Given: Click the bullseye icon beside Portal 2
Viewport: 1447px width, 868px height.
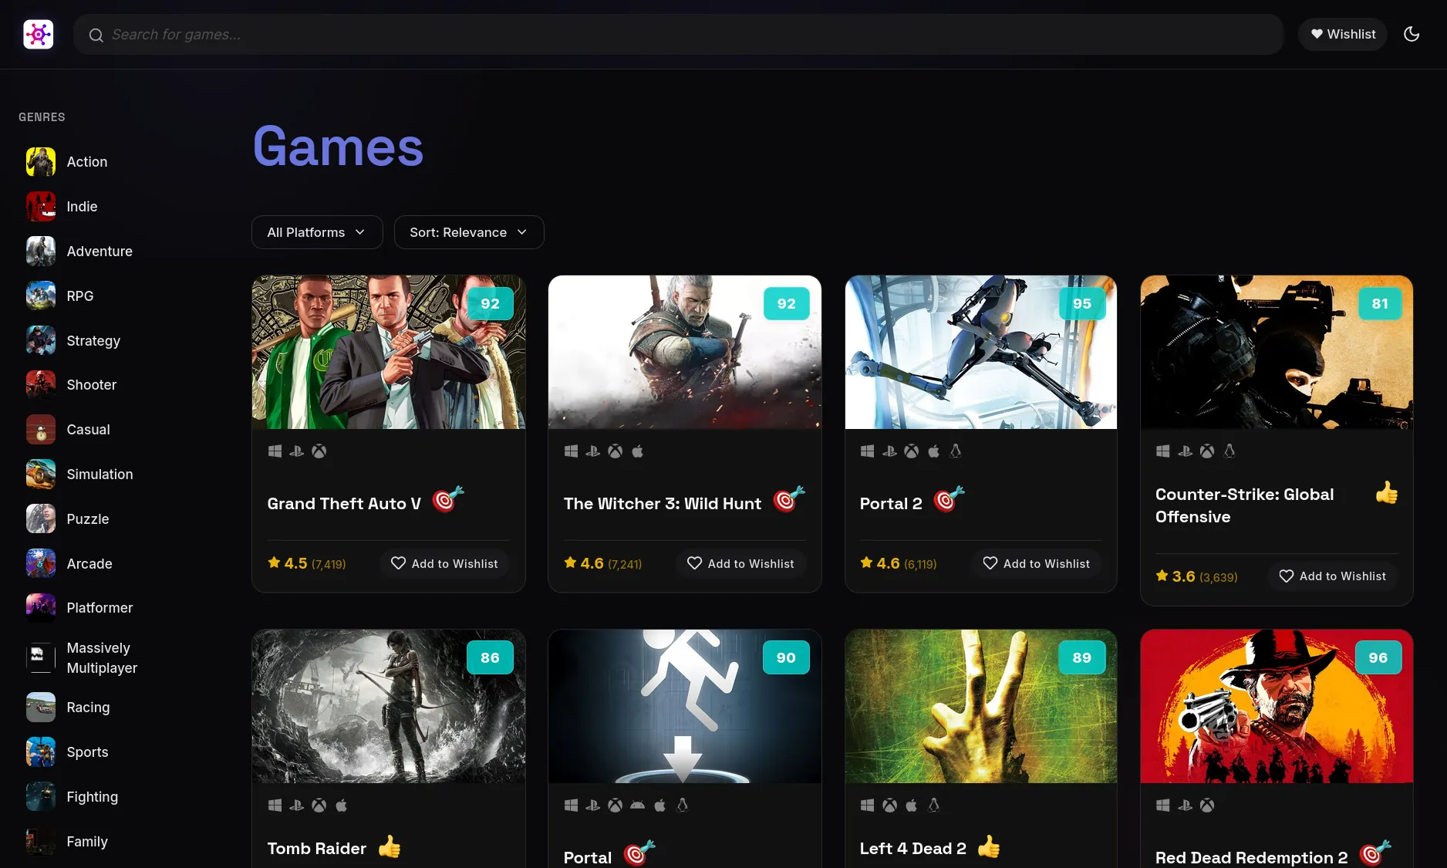Looking at the screenshot, I should [949, 499].
